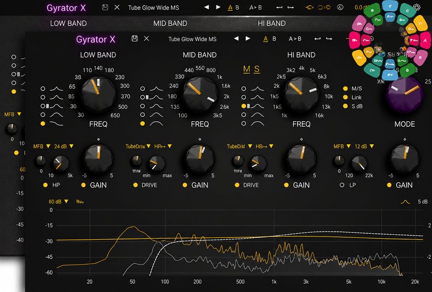Click previous preset arrow in back window
The height and width of the screenshot is (292, 432).
(206, 8)
